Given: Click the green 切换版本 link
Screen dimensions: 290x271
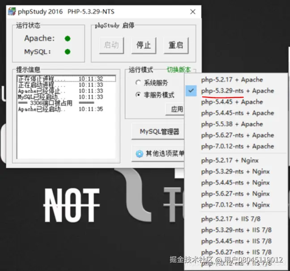Looking at the screenshot, I should pyautogui.click(x=179, y=69).
